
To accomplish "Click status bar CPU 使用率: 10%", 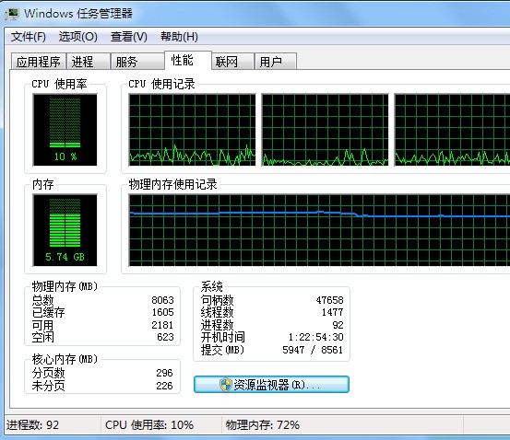I will tap(149, 424).
